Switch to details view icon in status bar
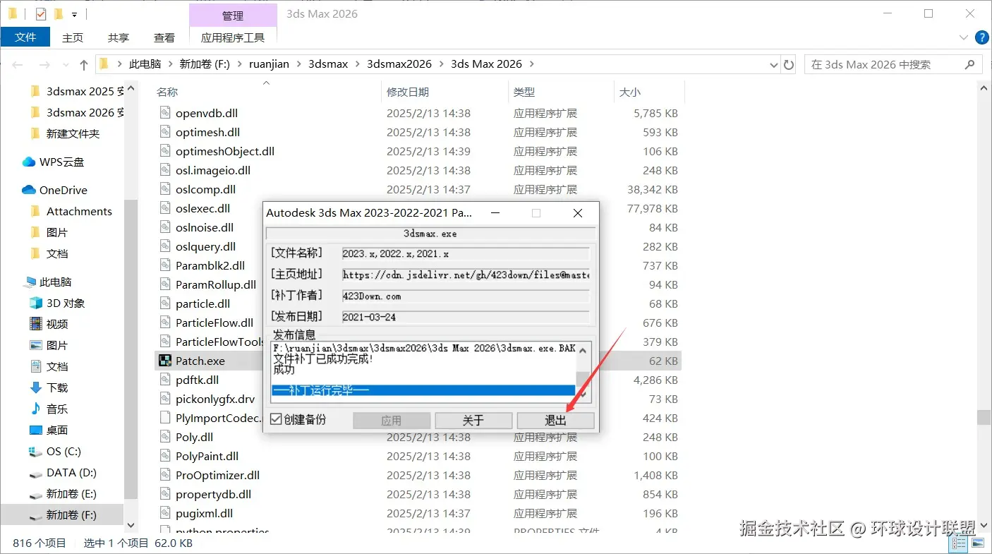 coord(960,543)
